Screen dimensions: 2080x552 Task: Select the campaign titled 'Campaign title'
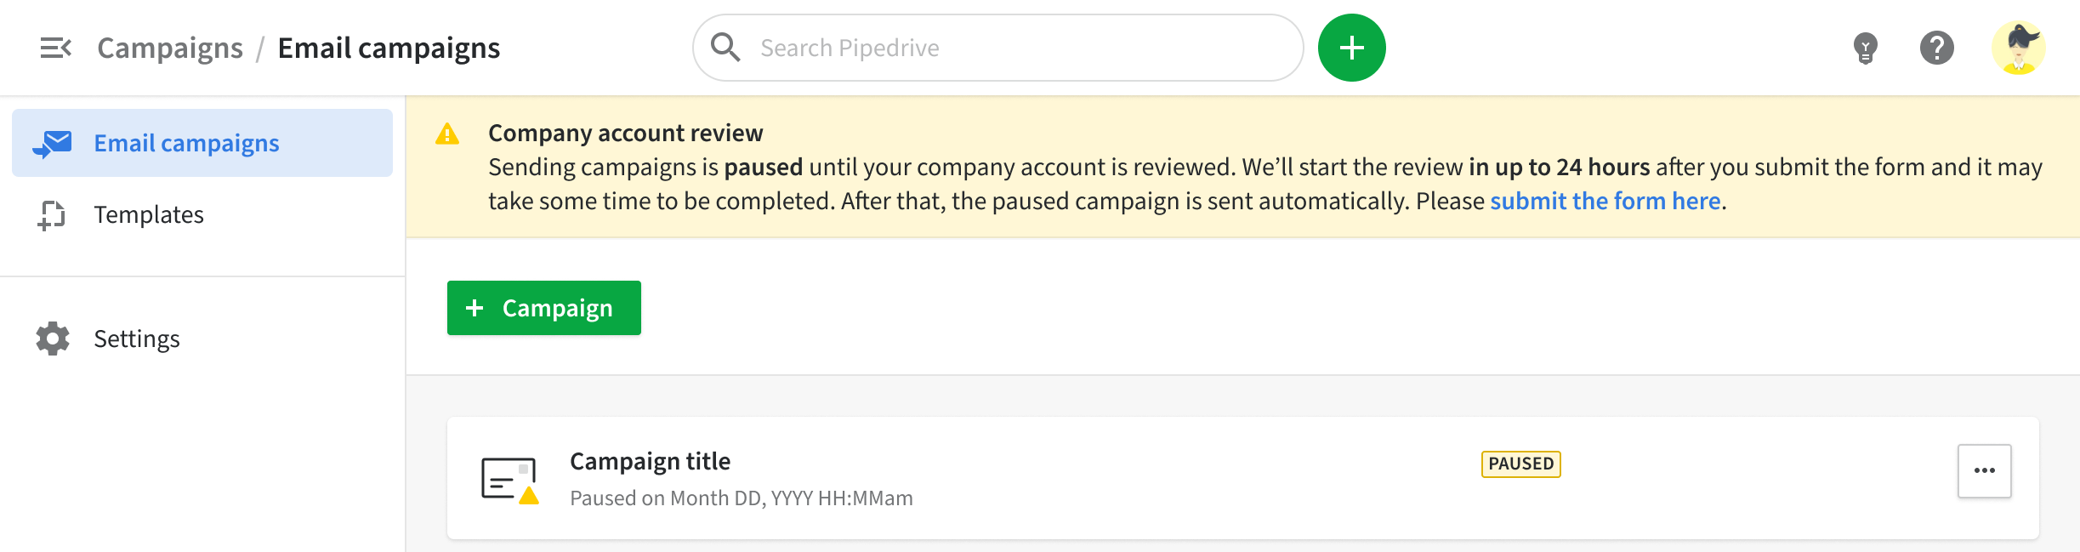(650, 460)
